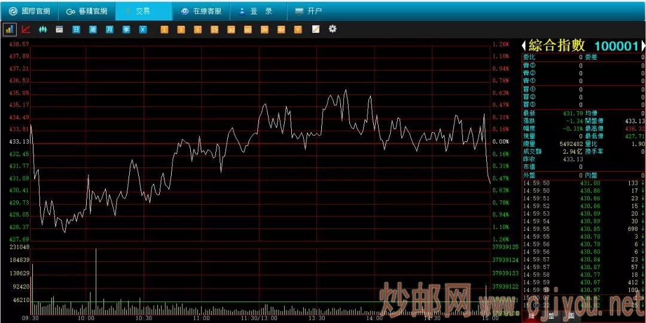Go to previous index with left arrow

point(524,45)
